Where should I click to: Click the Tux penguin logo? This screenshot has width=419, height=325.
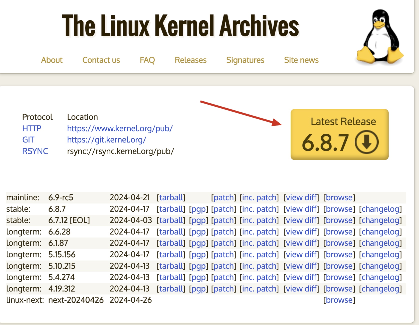(x=380, y=37)
